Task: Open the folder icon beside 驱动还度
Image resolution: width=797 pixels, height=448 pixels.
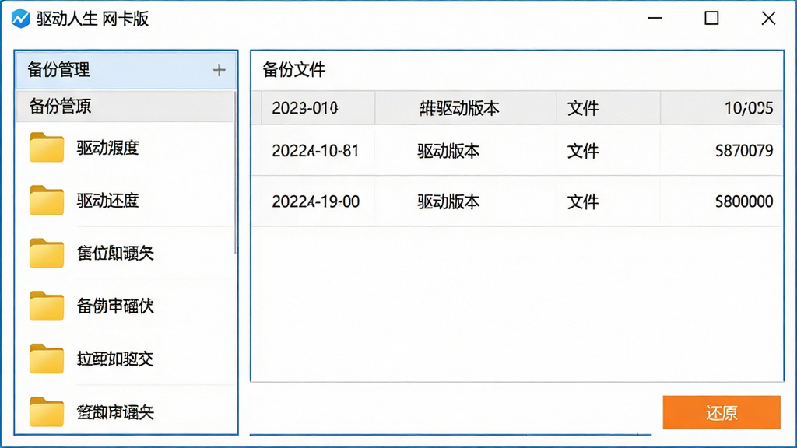Action: point(47,200)
